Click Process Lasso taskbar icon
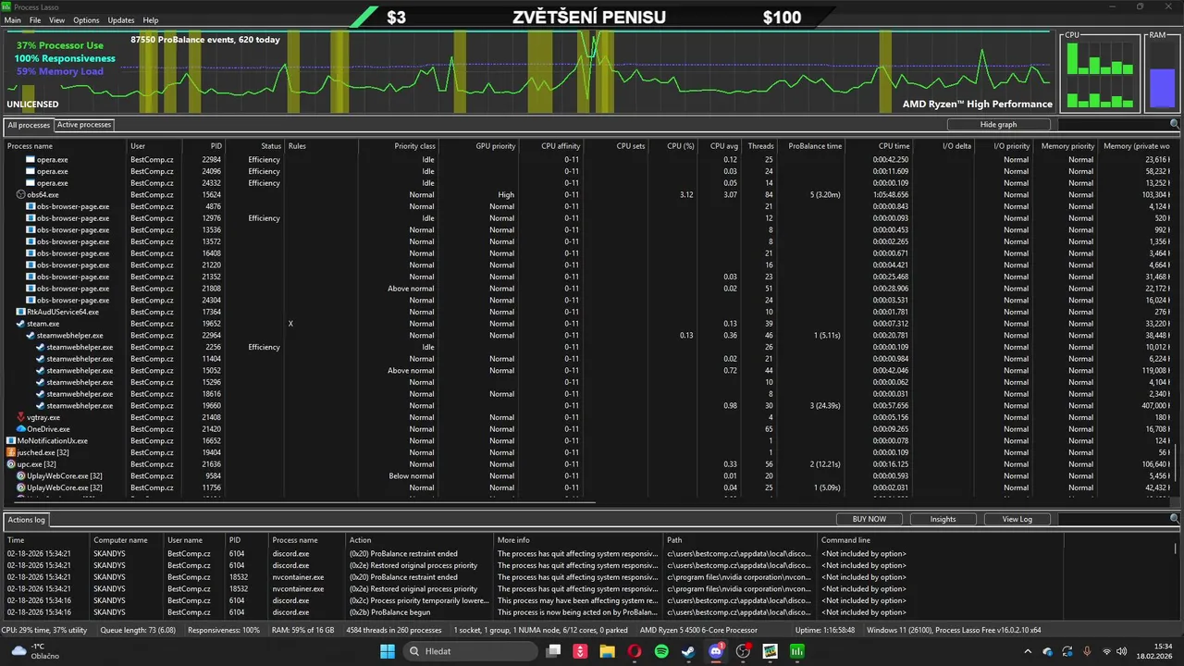Viewport: 1184px width, 666px height. click(x=797, y=651)
